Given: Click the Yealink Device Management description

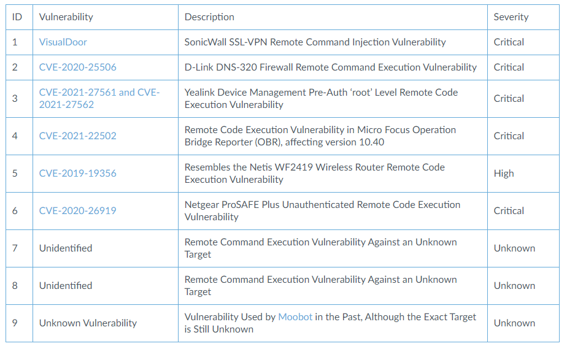Looking at the screenshot, I should click(321, 98).
